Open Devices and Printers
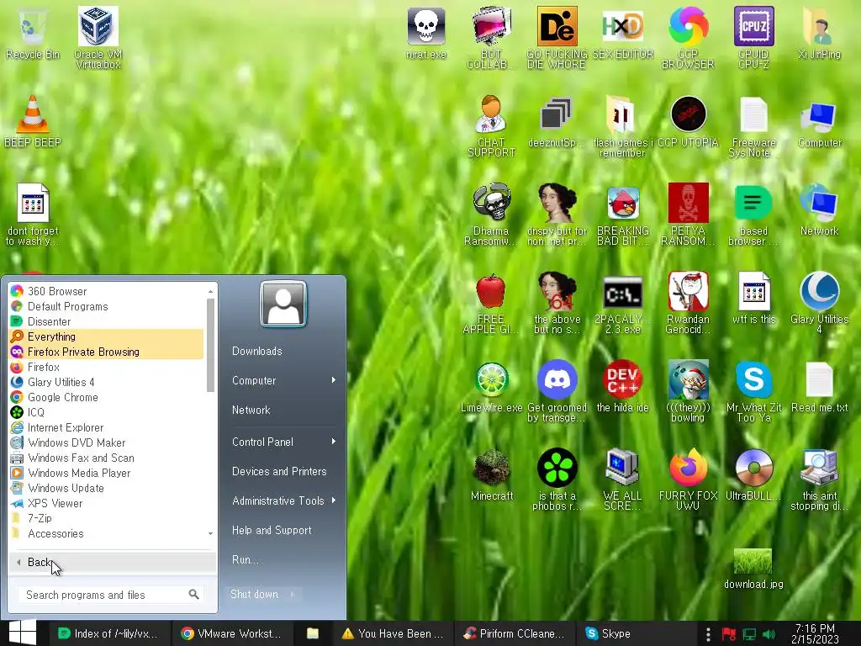The width and height of the screenshot is (861, 646). pyautogui.click(x=279, y=471)
